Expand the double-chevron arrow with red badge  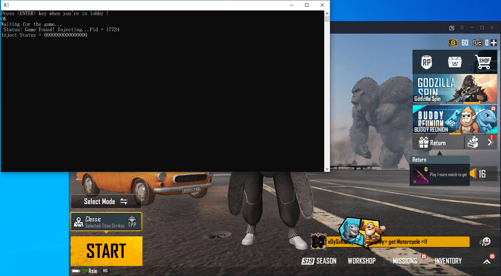point(491,142)
